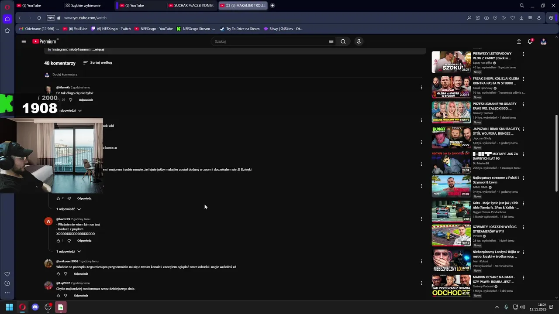Screen dimensions: 559x314
Task: Like unikueen3968's comment
Action: tap(58, 274)
